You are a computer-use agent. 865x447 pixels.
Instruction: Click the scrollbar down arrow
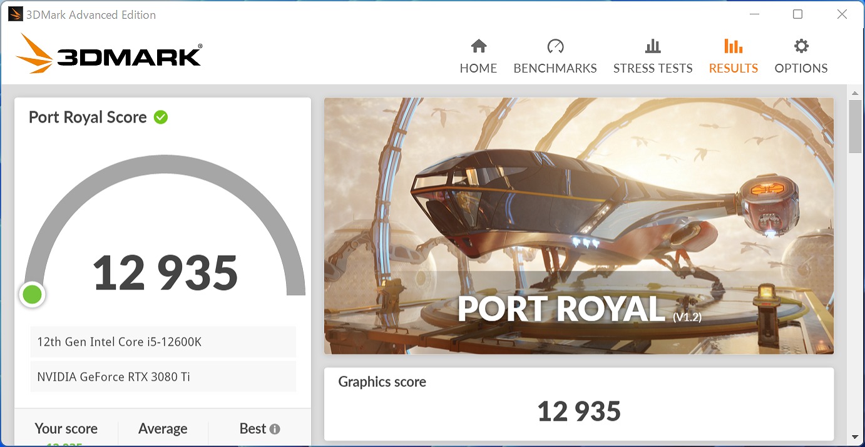point(855,436)
